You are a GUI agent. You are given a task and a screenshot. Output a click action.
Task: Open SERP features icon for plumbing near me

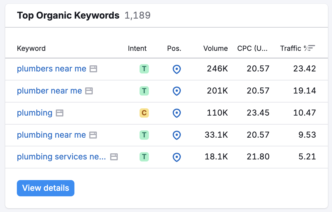pyautogui.click(x=93, y=135)
